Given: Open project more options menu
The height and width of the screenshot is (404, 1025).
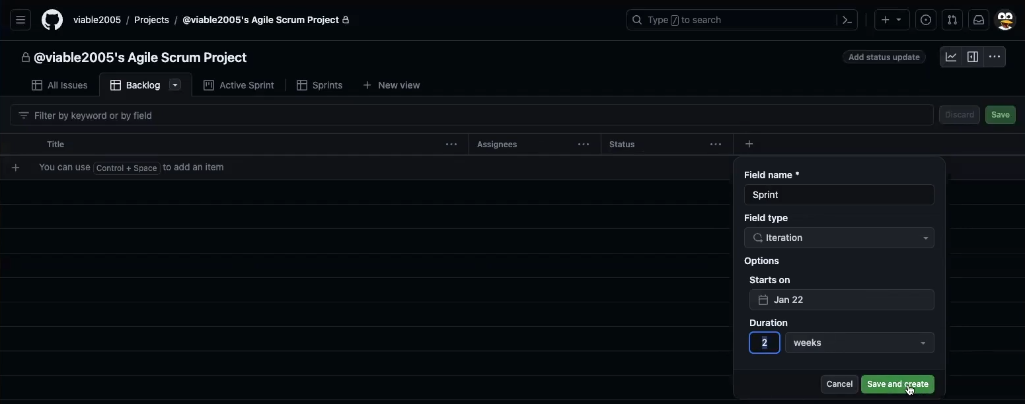Looking at the screenshot, I should click(995, 57).
